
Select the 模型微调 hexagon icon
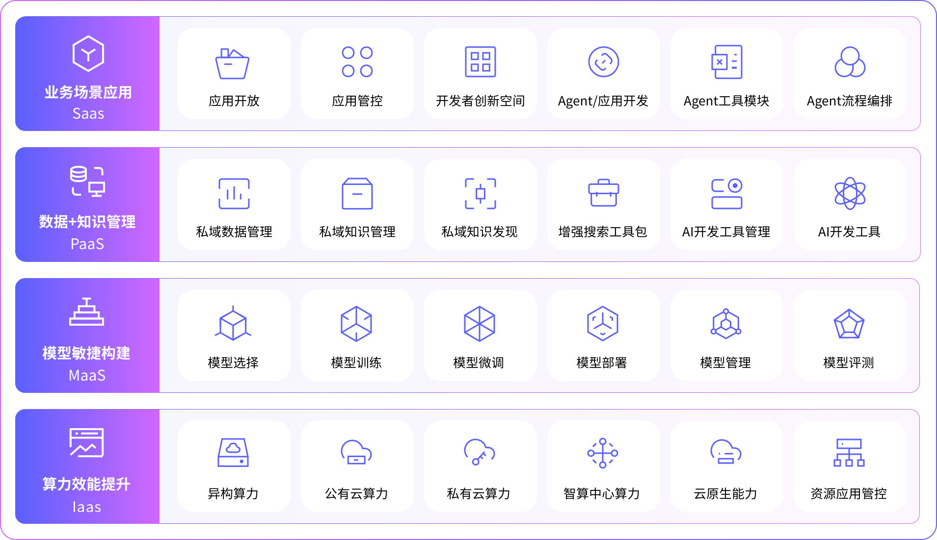coord(479,324)
